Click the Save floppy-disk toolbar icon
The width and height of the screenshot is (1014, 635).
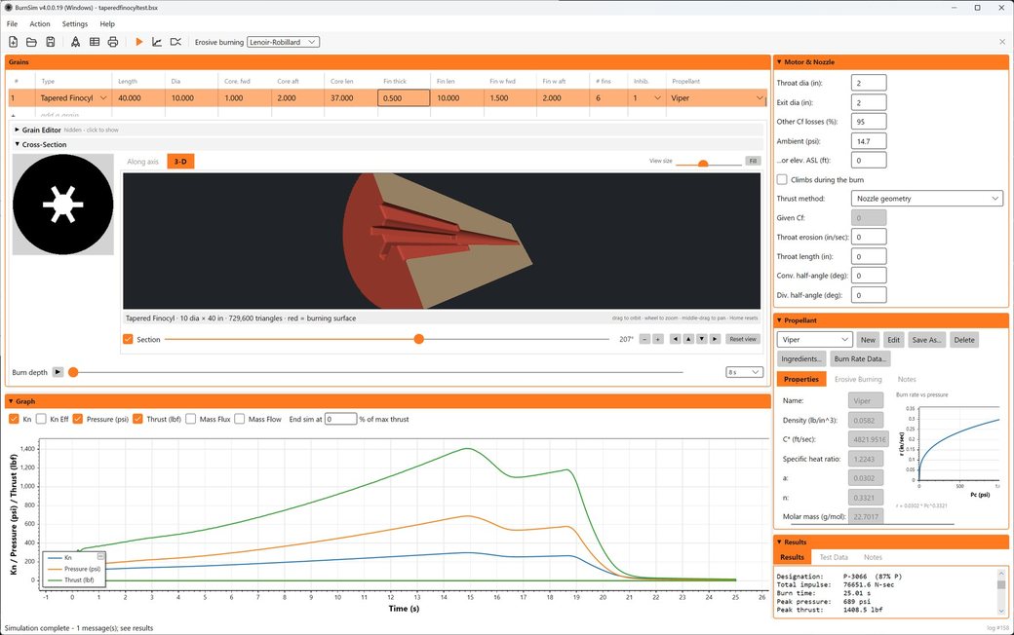50,42
